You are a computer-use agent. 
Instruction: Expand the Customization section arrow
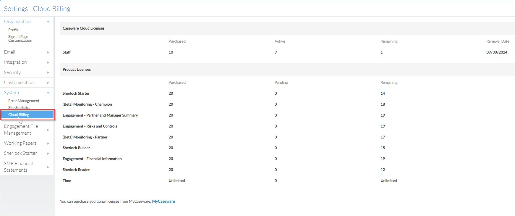[48, 83]
